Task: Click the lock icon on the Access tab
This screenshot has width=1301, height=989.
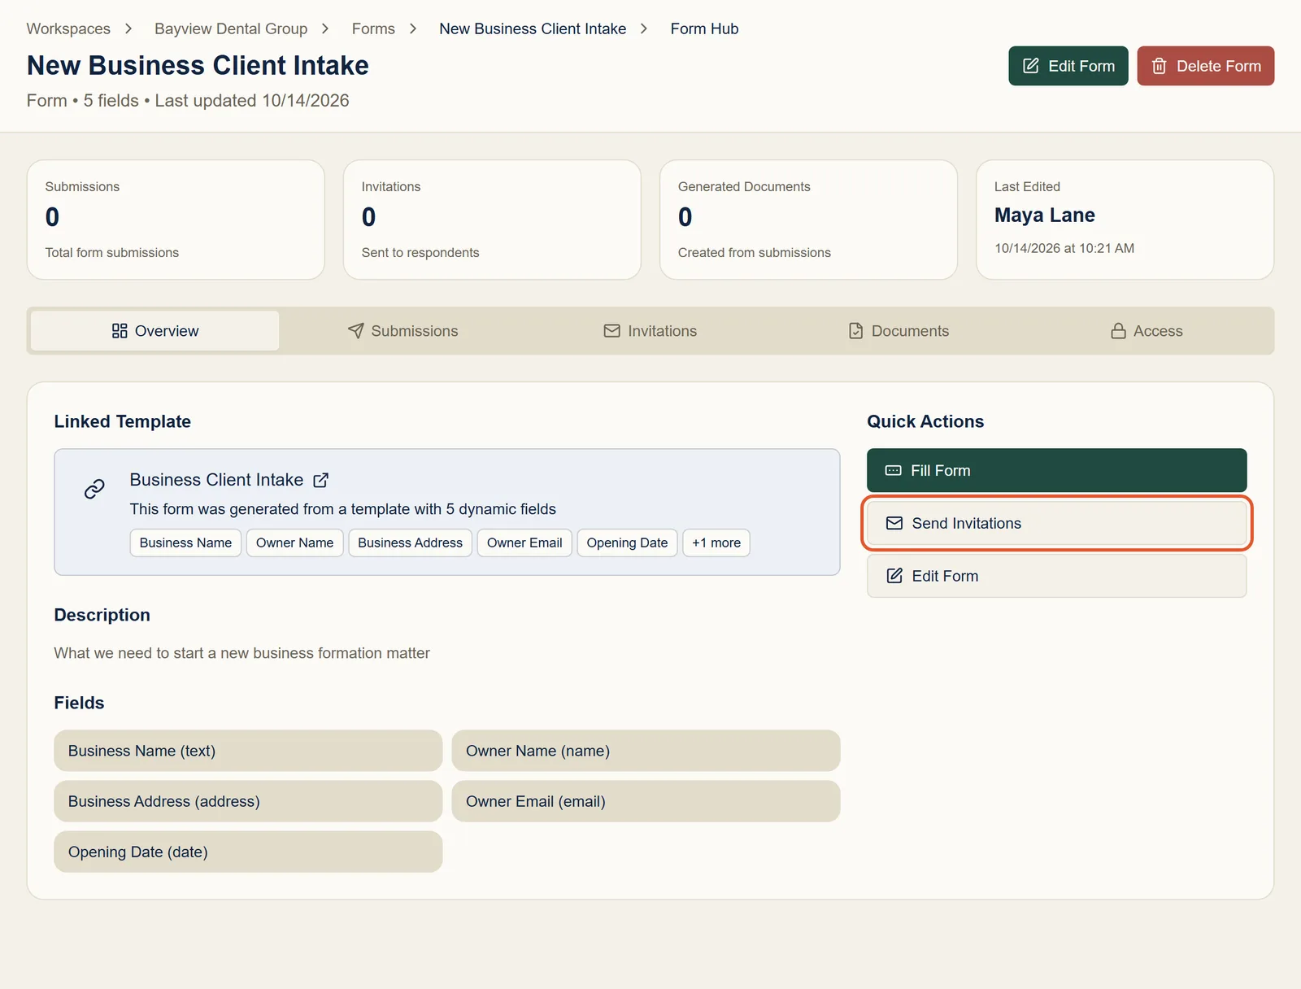Action: click(1119, 331)
